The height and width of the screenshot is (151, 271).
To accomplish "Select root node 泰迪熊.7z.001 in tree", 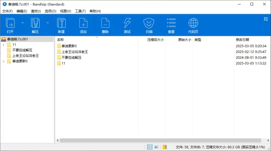I will [x=18, y=39].
